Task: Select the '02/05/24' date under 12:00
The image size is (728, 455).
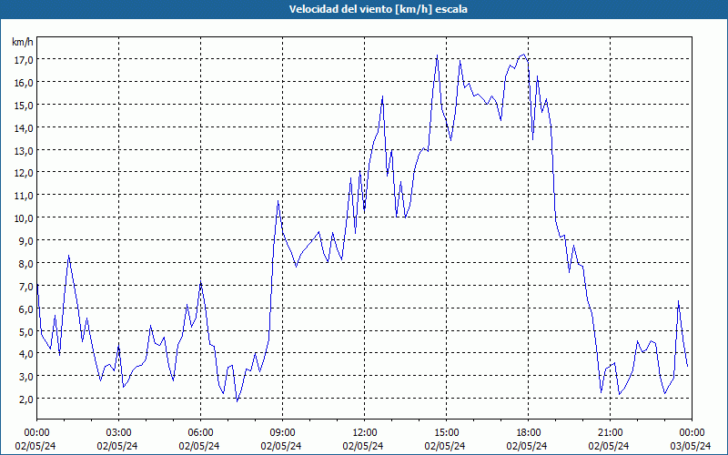Action: [363, 446]
